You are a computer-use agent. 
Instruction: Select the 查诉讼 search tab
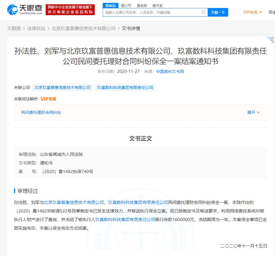110,6
